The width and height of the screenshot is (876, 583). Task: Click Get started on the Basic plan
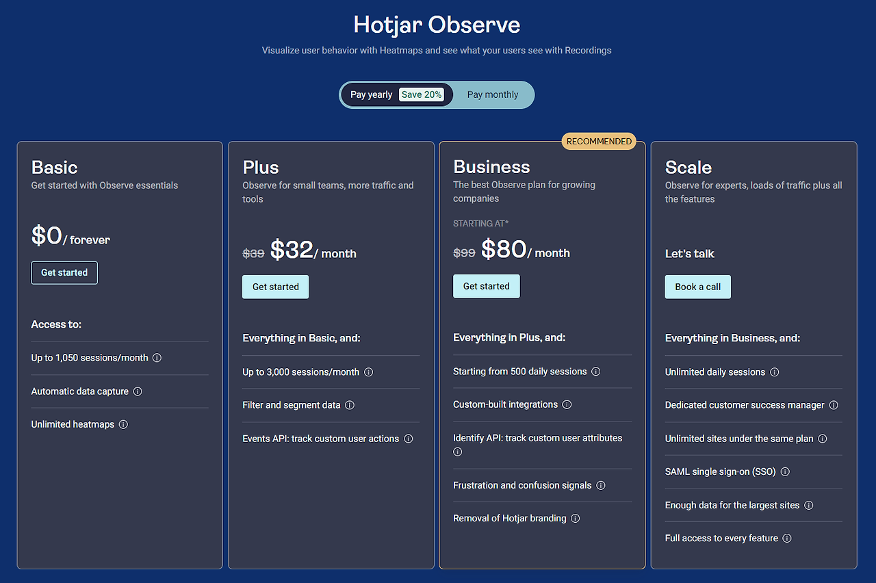point(64,272)
